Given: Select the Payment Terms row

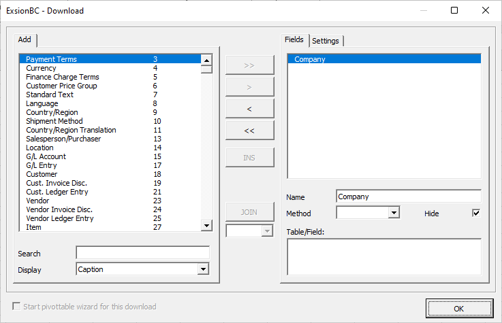Looking at the screenshot, I should tap(110, 59).
